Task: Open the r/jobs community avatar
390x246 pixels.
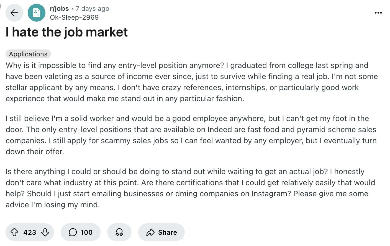Action: [x=37, y=13]
